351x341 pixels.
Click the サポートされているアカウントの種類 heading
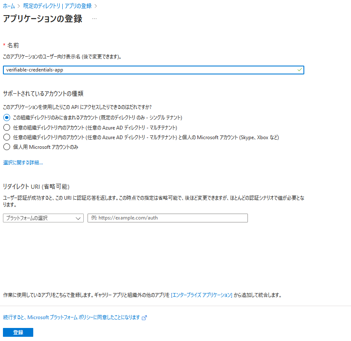(46, 93)
